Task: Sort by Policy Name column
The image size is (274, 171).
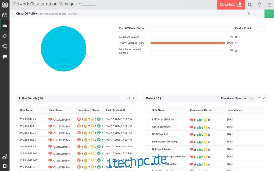Action: click(x=56, y=110)
